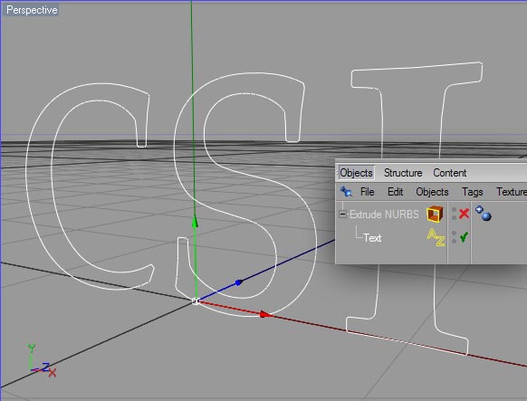Collapse the Extrude NURBS hierarchy
The image size is (527, 401).
tap(342, 214)
